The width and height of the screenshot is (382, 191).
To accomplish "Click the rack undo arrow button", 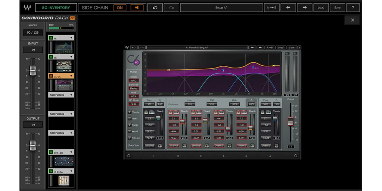I will pos(155,8).
